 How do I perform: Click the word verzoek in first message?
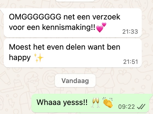[106, 17]
